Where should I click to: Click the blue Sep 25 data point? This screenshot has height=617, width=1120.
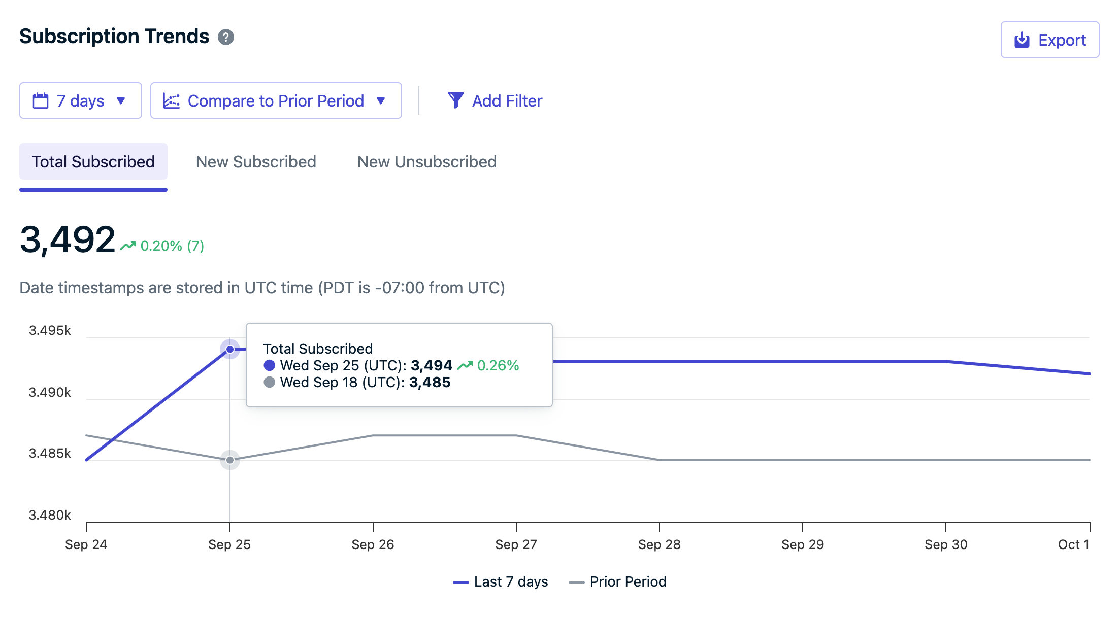click(x=230, y=349)
